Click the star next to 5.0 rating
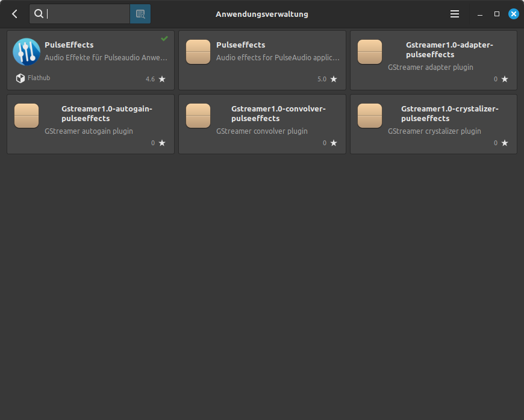 (334, 79)
